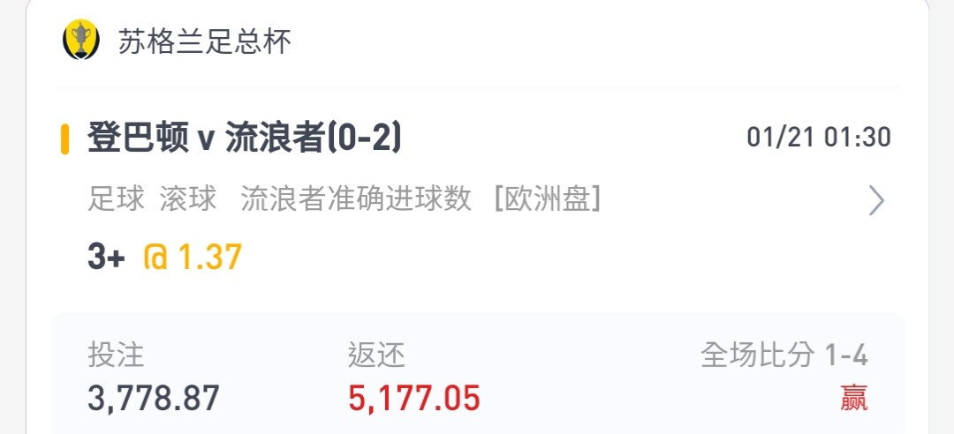The height and width of the screenshot is (434, 954).
Task: Click the 全场比分 1-4 final score
Action: pyautogui.click(x=784, y=355)
